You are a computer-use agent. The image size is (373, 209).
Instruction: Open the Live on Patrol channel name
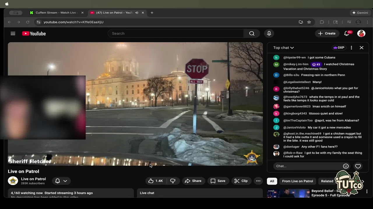33,179
